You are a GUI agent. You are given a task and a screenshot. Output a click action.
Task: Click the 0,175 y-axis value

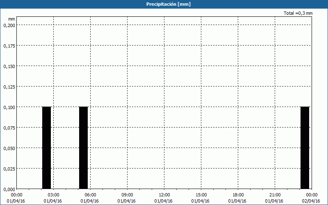(x=9, y=46)
